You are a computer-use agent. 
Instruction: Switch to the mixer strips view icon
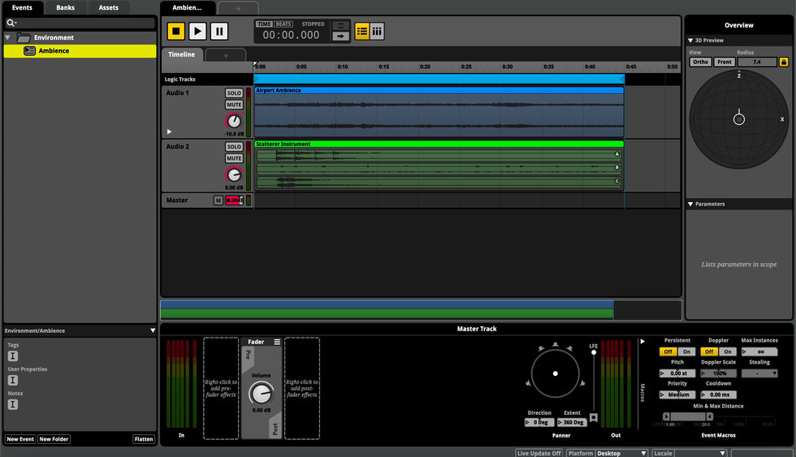(377, 31)
